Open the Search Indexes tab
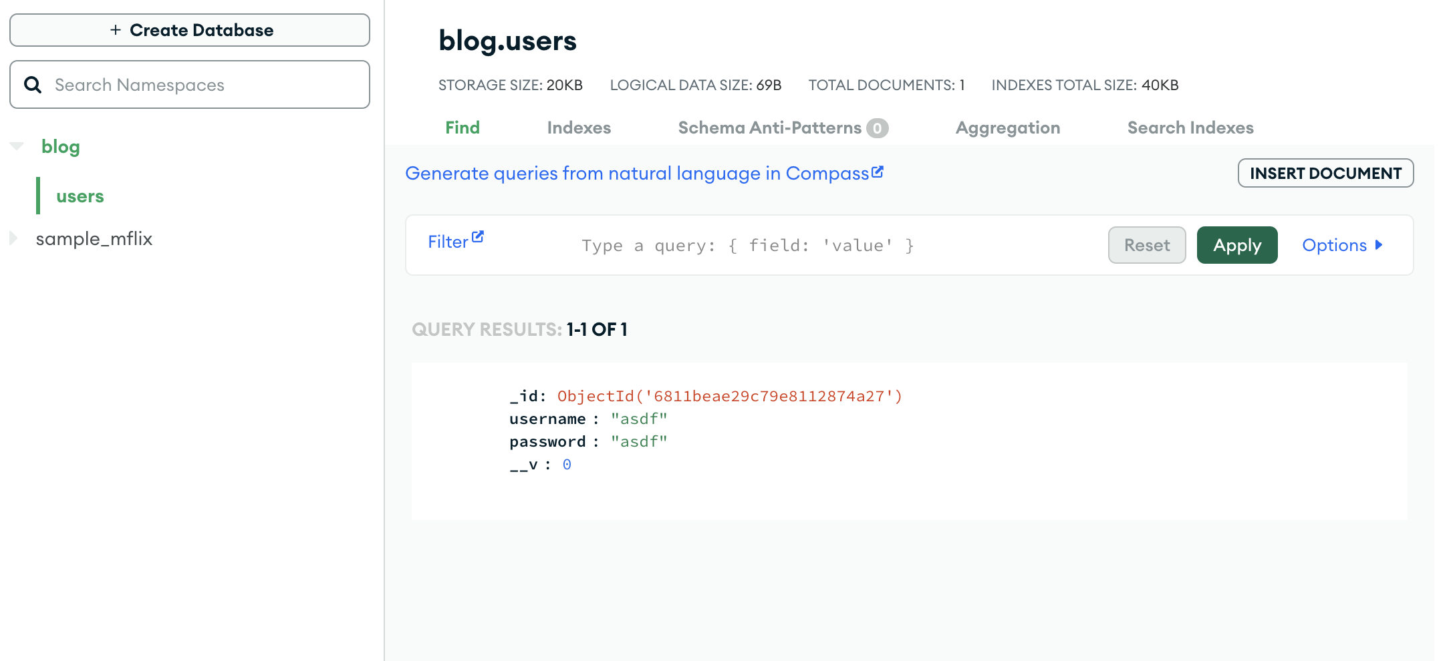Image resolution: width=1449 pixels, height=661 pixels. click(x=1190, y=128)
